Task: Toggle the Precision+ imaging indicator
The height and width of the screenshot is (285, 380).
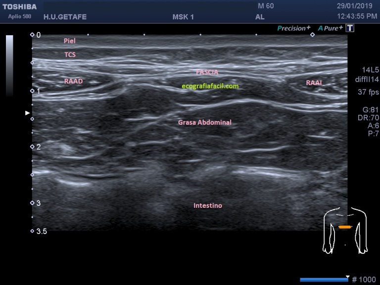Action: click(294, 28)
